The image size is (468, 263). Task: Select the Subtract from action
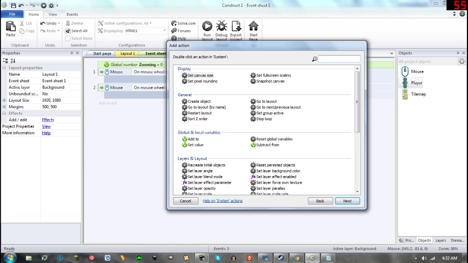point(265,145)
